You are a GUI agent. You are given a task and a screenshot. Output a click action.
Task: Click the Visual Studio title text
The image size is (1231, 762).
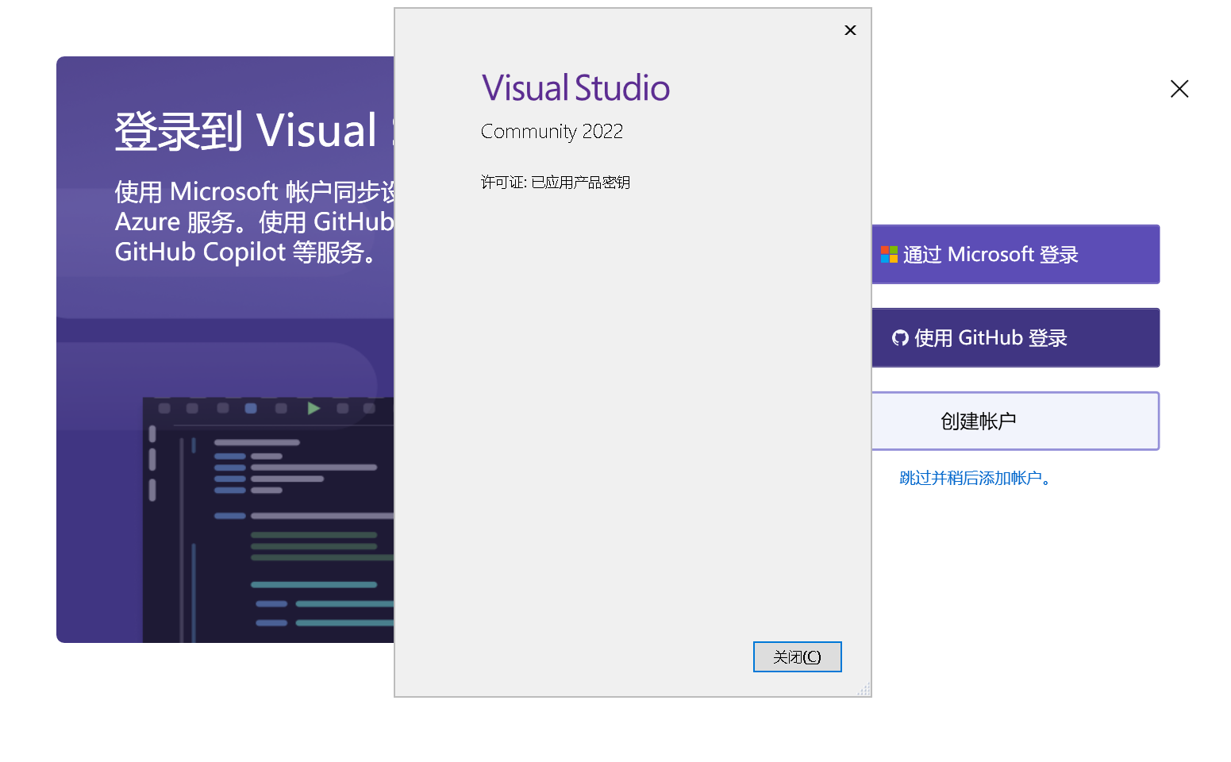click(575, 88)
